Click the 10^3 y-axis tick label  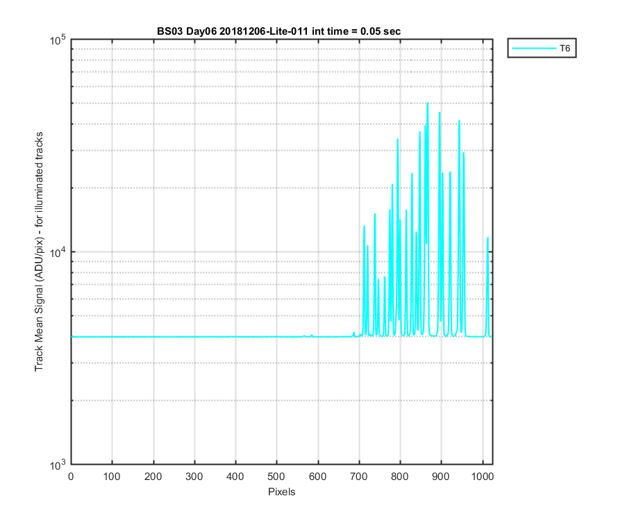coord(58,465)
